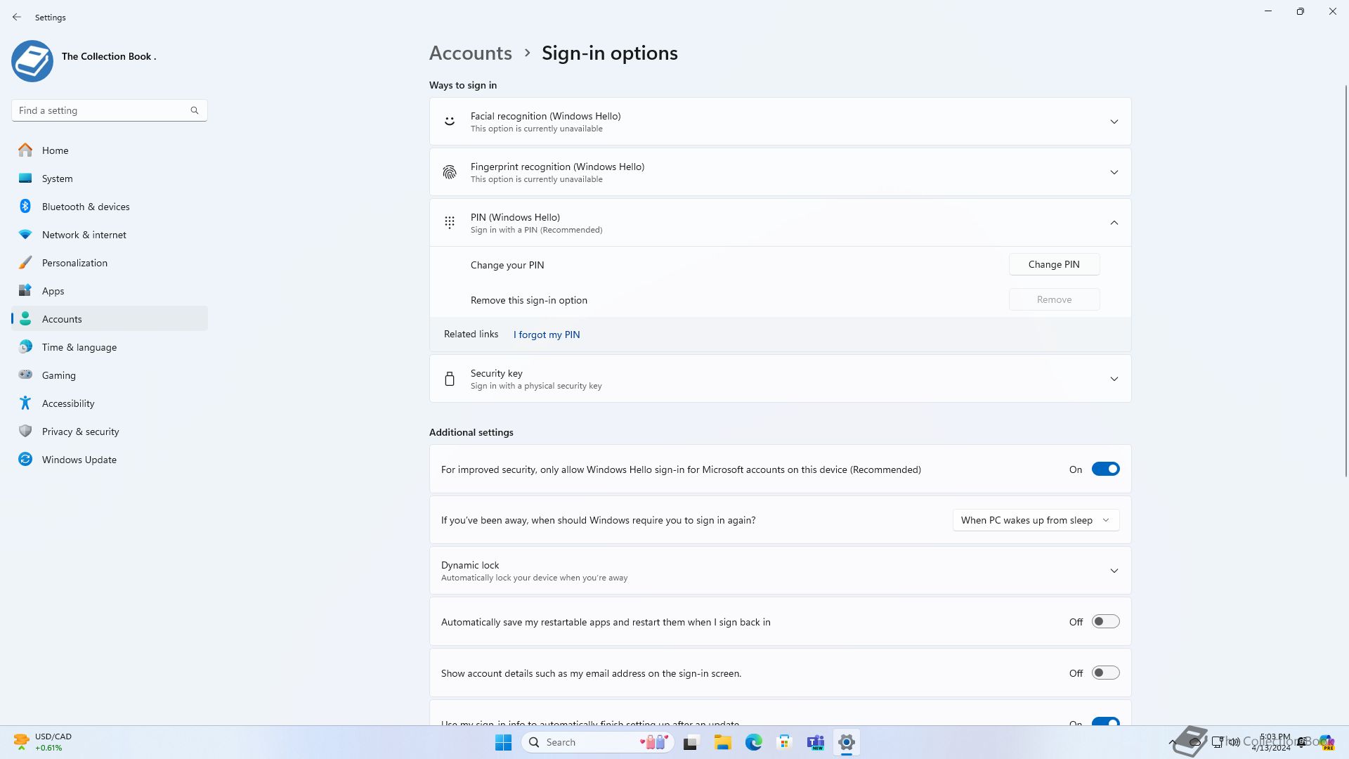Open Bluetooth & devices settings
The image size is (1349, 759).
(x=86, y=207)
